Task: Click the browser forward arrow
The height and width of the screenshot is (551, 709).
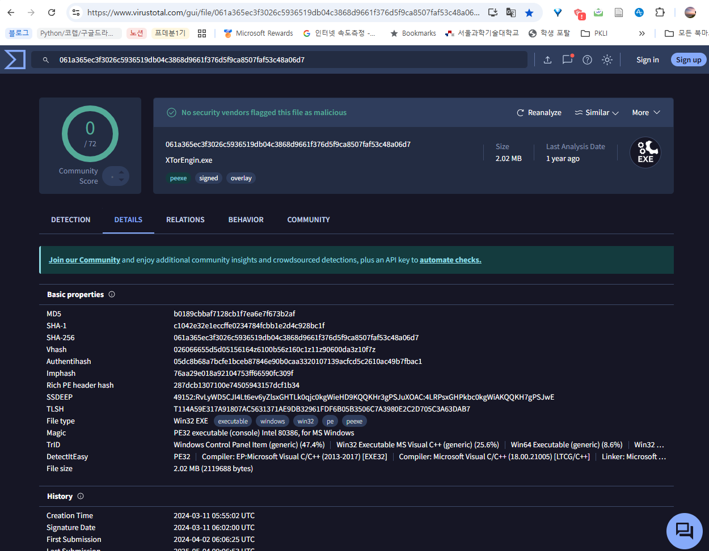Action: tap(31, 12)
